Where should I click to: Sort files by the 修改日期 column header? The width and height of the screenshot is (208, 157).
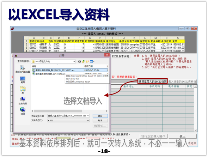coord(88,66)
